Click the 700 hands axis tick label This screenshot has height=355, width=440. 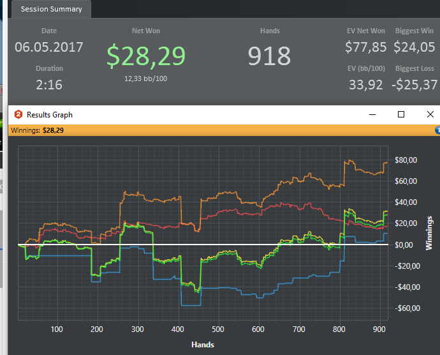click(x=299, y=329)
